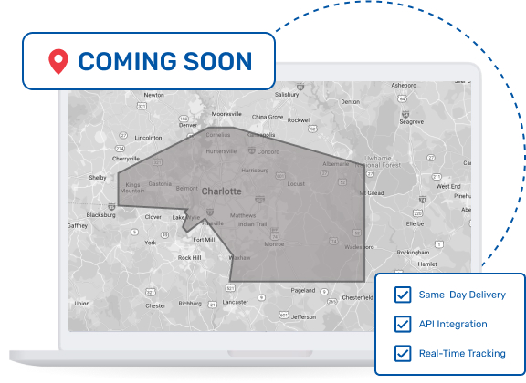Click the COMING SOON banner text
Screen dimensions: 526x383
[165, 61]
